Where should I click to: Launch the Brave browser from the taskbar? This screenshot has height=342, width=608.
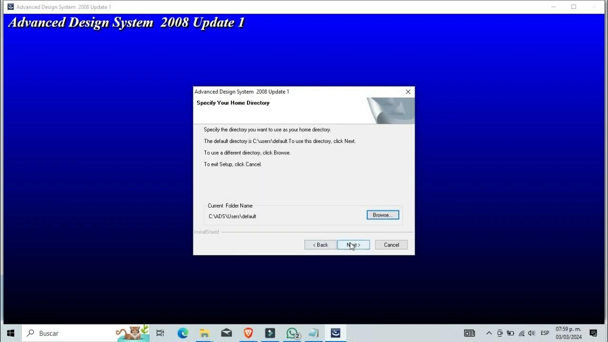pos(248,333)
